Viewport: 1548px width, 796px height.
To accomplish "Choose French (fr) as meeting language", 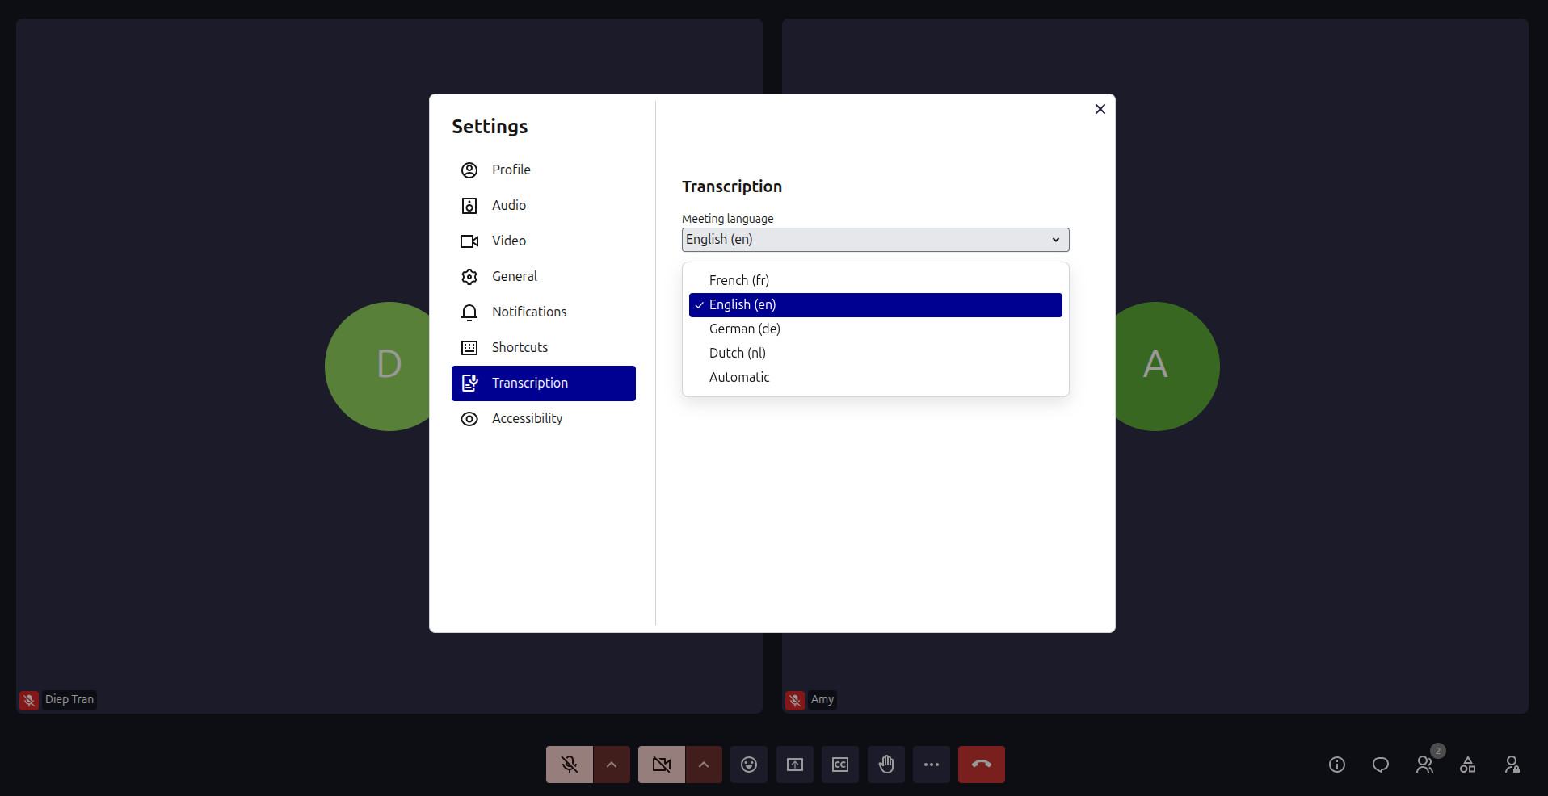I will [x=875, y=280].
